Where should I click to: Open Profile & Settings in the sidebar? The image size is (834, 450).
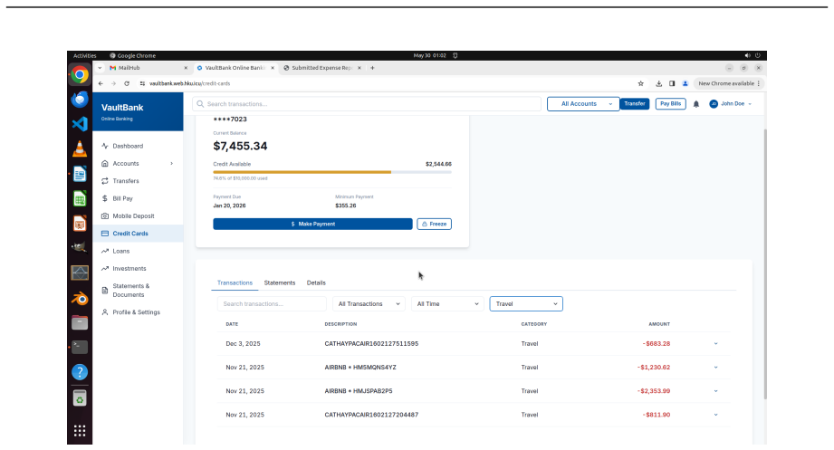tap(138, 312)
